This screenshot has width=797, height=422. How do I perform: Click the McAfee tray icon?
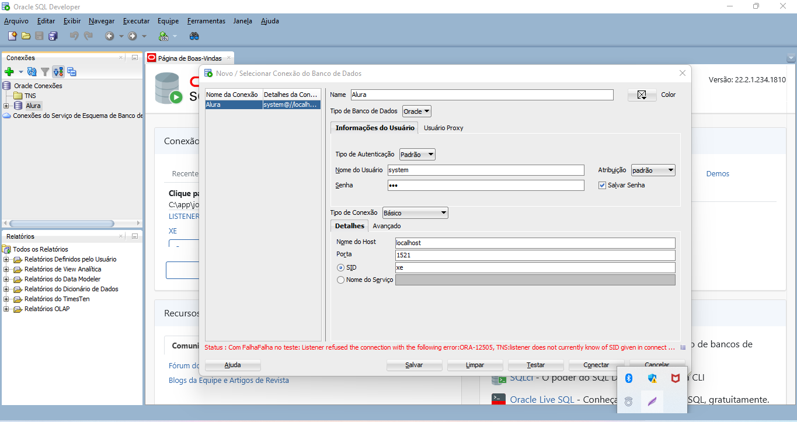(x=675, y=378)
